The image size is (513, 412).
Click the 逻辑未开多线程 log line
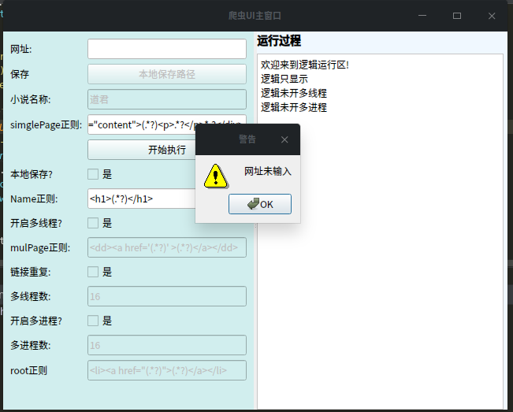pyautogui.click(x=293, y=93)
